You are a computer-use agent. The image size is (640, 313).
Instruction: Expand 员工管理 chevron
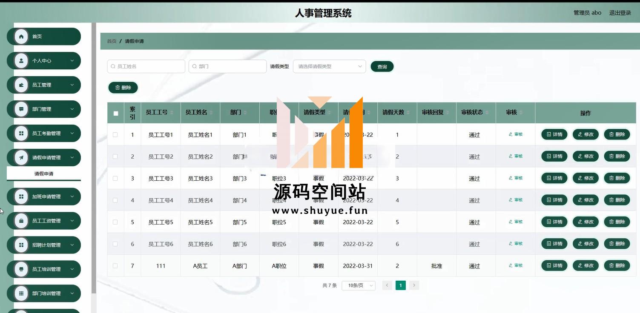click(72, 85)
